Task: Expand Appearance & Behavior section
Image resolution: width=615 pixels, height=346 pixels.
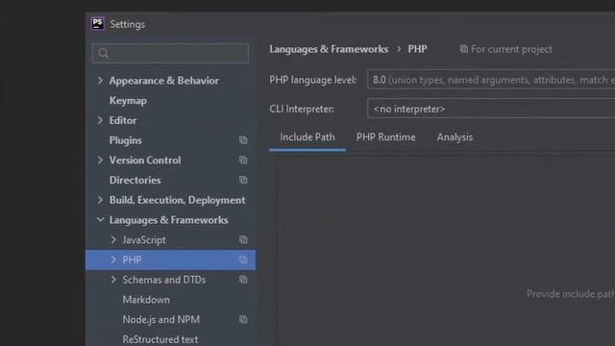Action: (x=100, y=81)
